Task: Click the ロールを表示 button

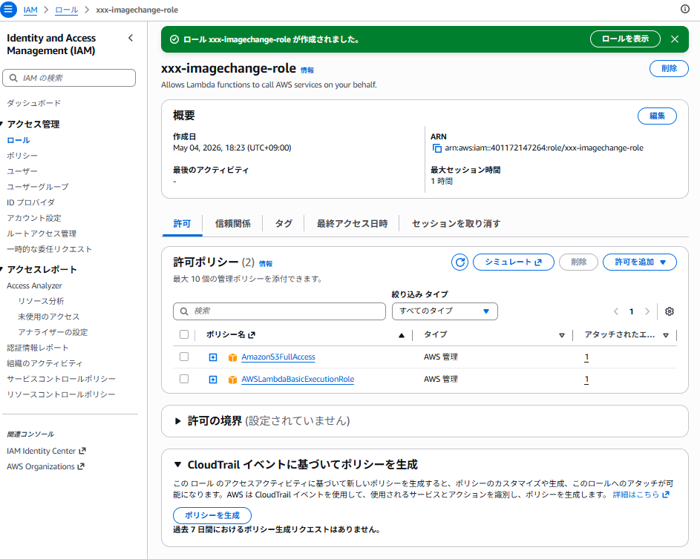Action: click(x=625, y=39)
